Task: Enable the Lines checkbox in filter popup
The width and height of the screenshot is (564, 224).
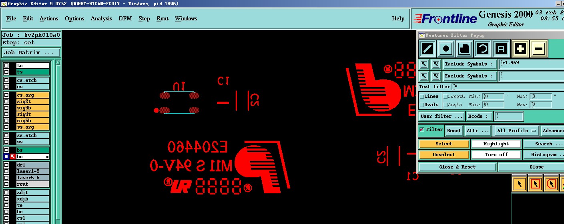Action: pyautogui.click(x=421, y=96)
